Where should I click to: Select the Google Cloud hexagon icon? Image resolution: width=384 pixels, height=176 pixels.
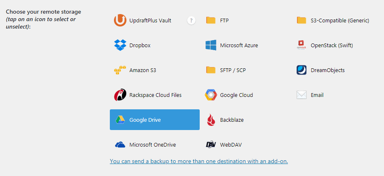[211, 95]
